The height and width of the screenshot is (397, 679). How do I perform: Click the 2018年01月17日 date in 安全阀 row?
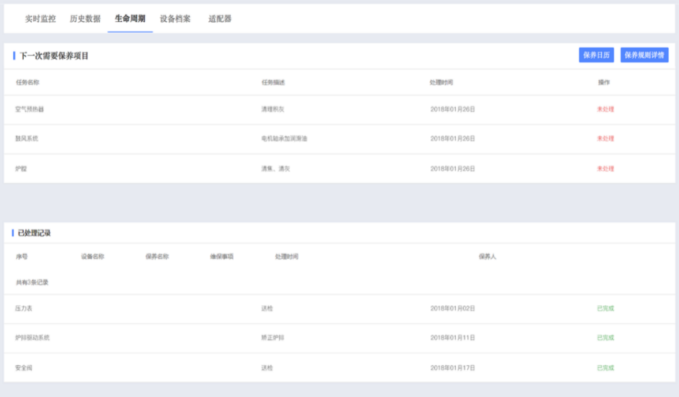point(452,368)
